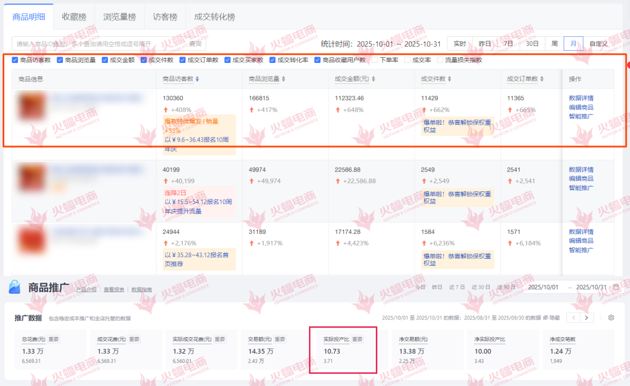Click the 查询 search button
Screen dimensions: 630x386
(195, 43)
